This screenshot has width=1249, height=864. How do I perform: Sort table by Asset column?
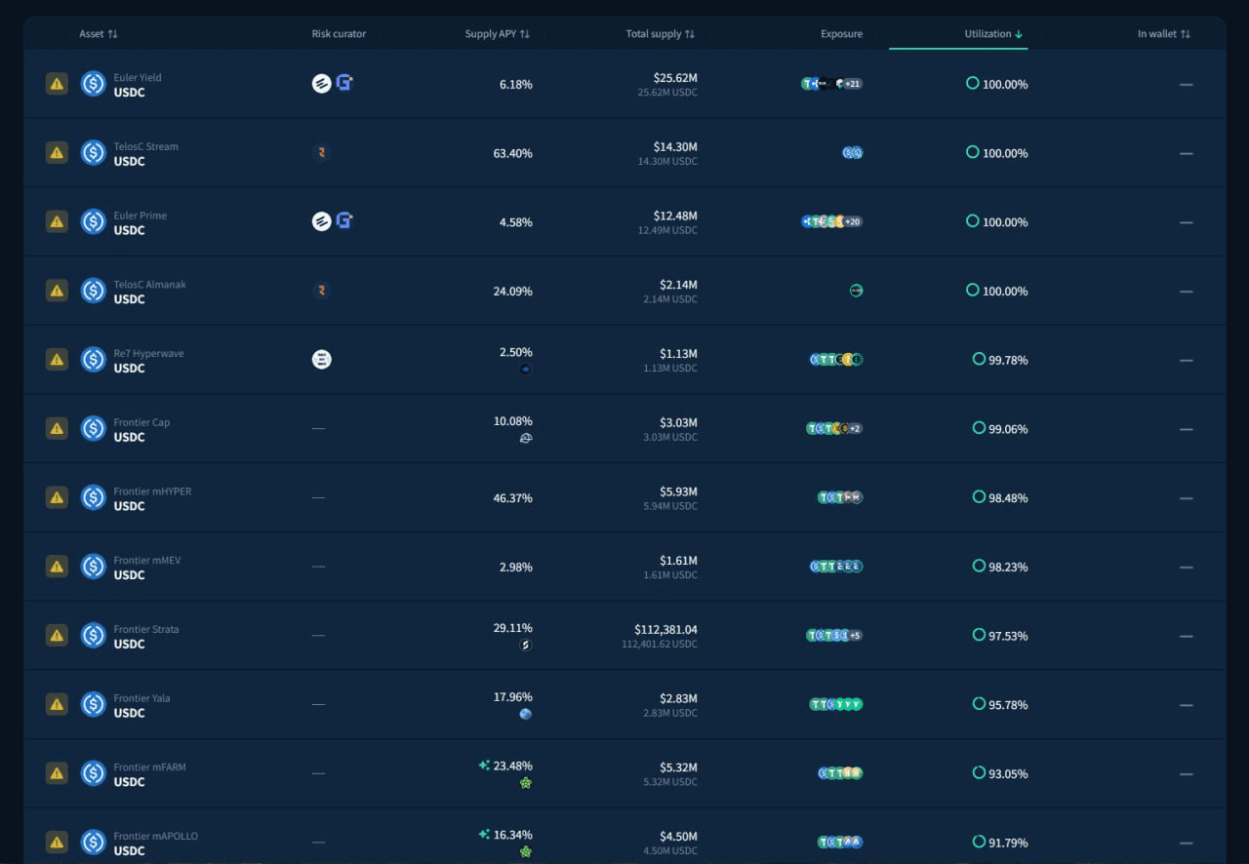[x=99, y=34]
